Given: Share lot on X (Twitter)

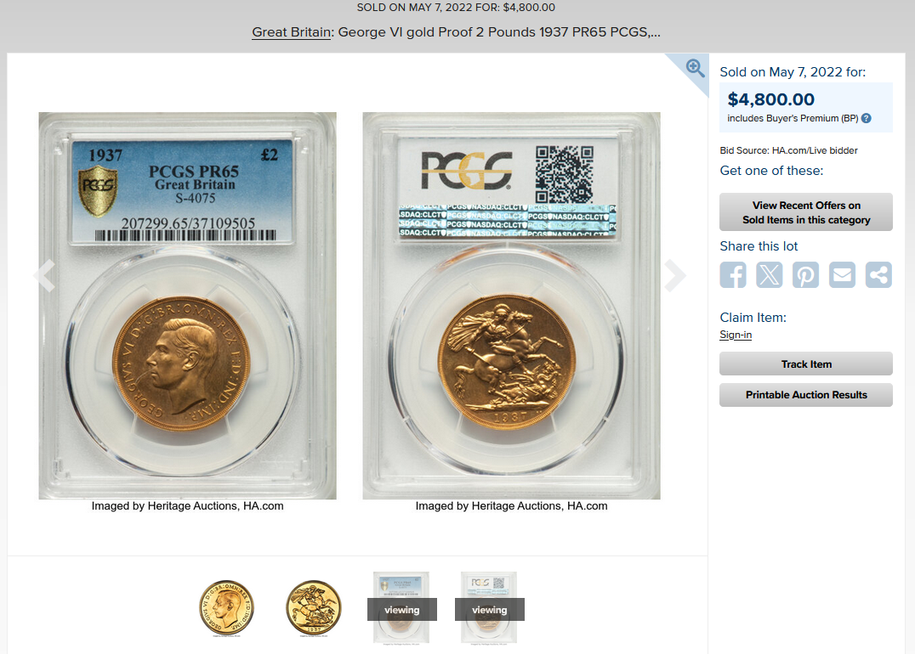Looking at the screenshot, I should point(769,274).
